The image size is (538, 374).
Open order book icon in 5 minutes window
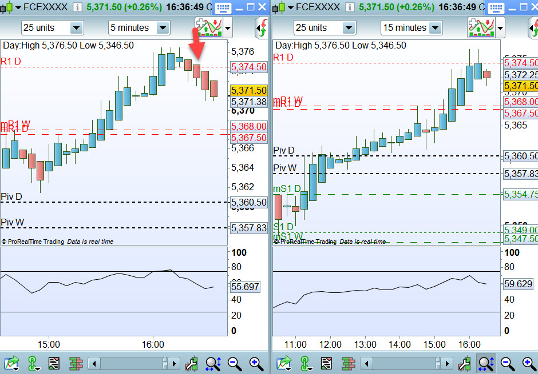tap(76, 363)
